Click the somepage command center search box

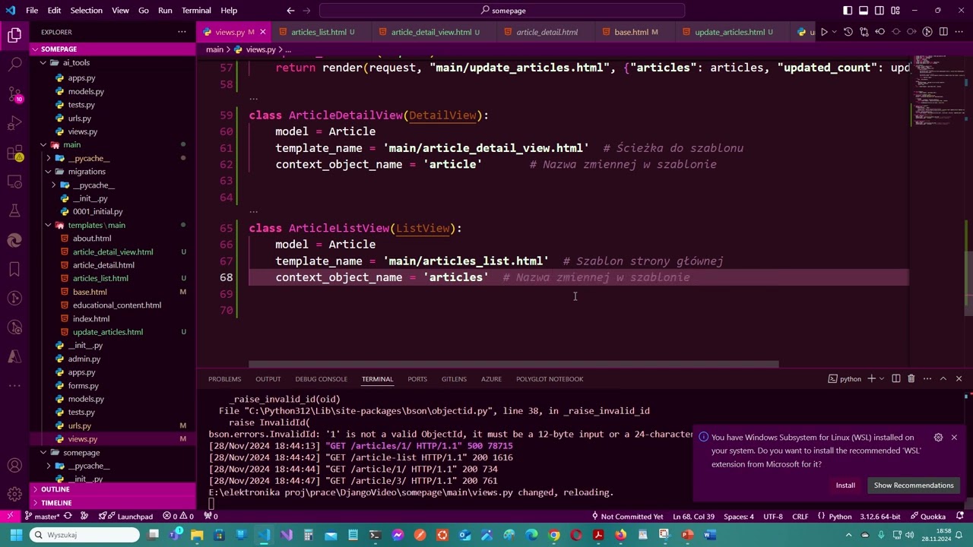pos(502,11)
